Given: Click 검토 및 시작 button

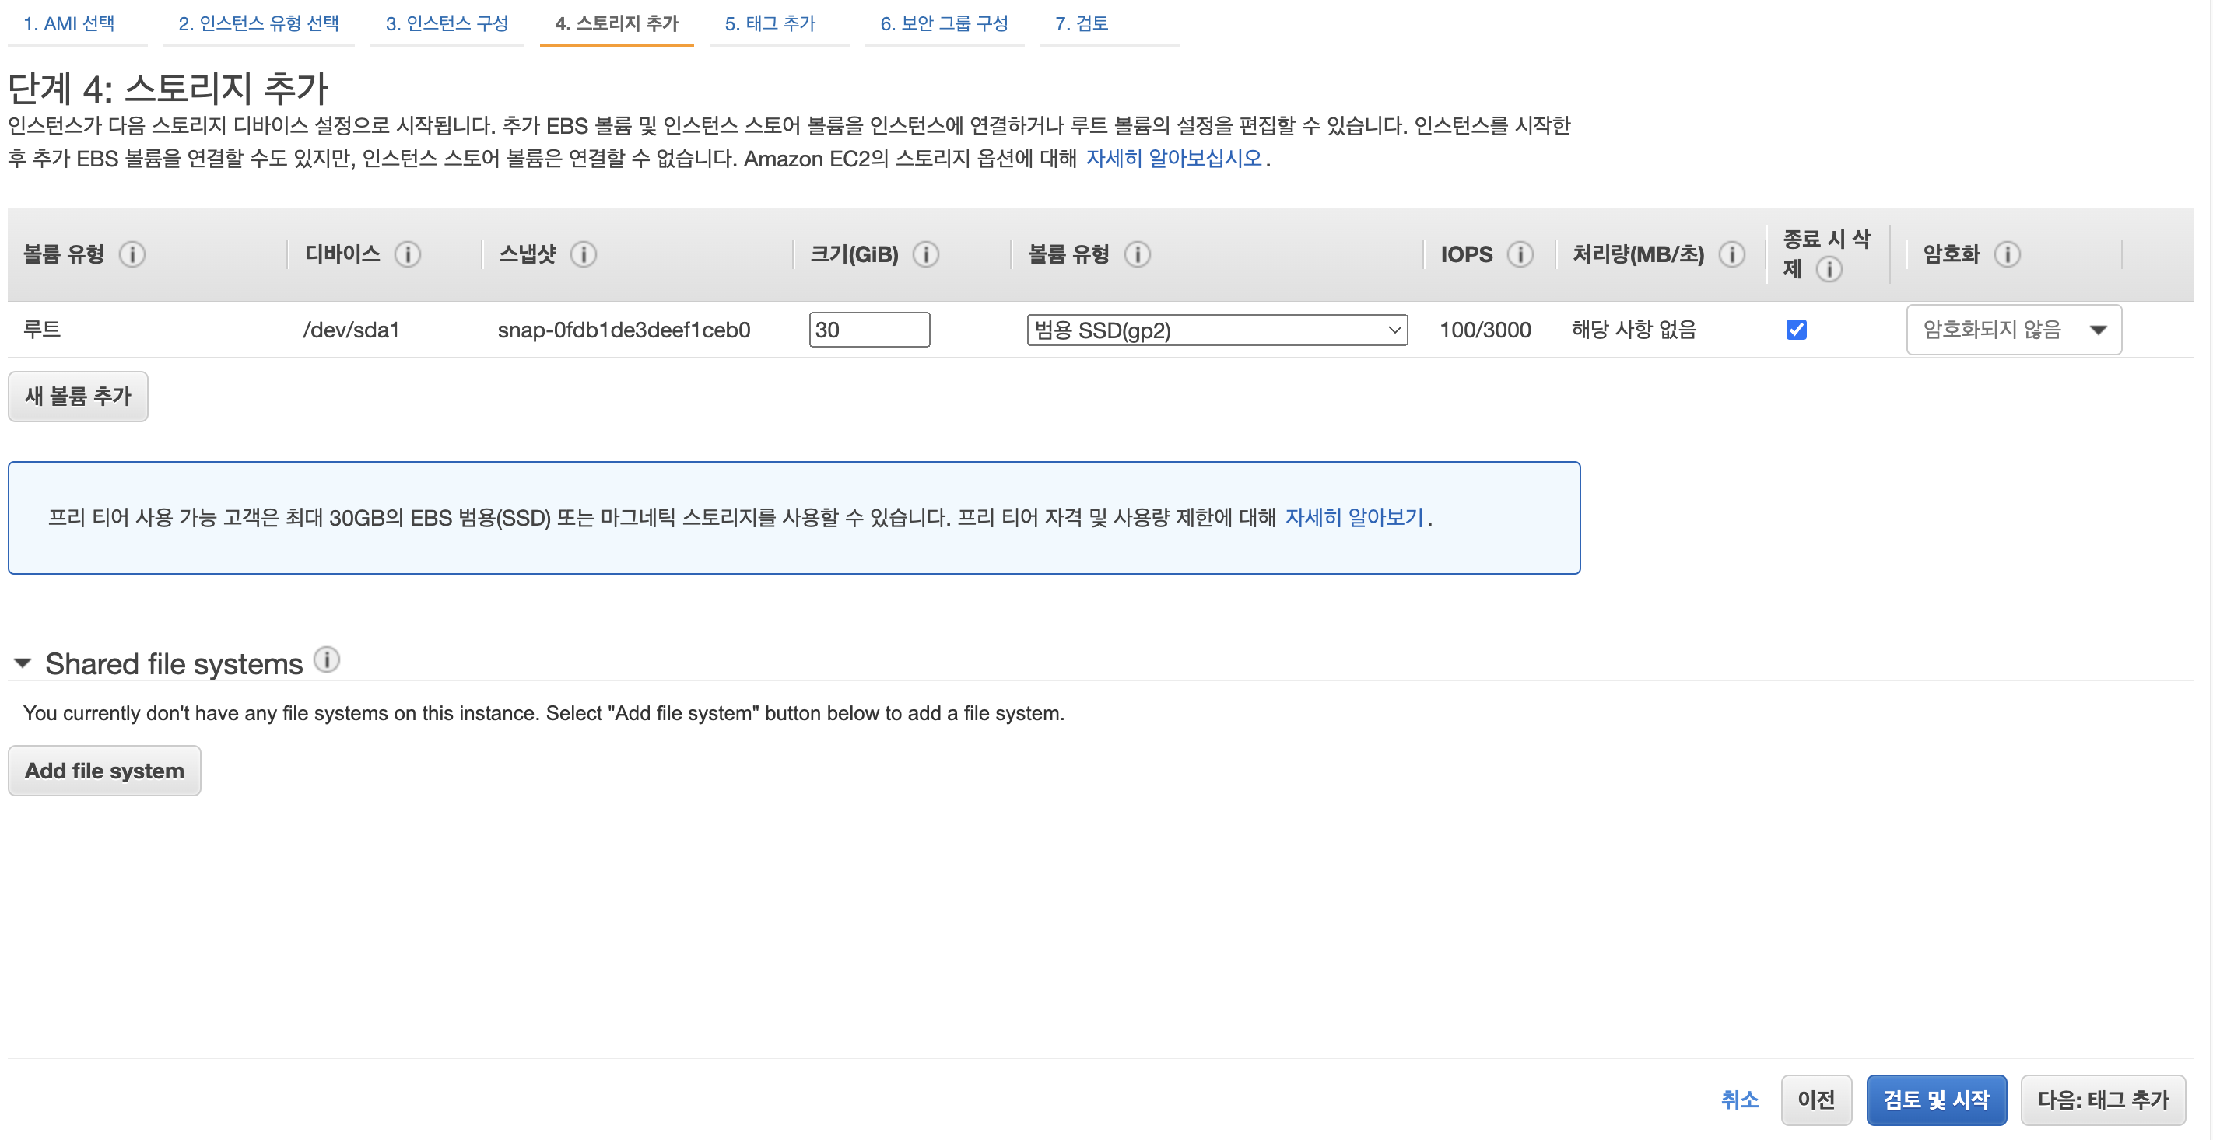Looking at the screenshot, I should coord(1935,1100).
